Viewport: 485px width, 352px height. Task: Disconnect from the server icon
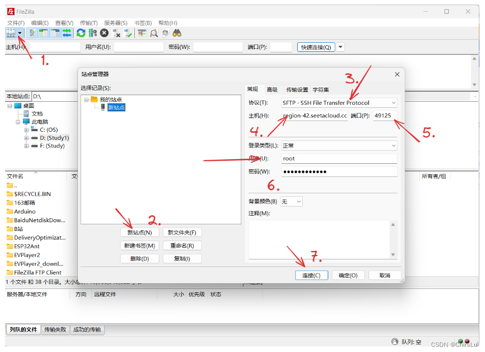pyautogui.click(x=116, y=33)
